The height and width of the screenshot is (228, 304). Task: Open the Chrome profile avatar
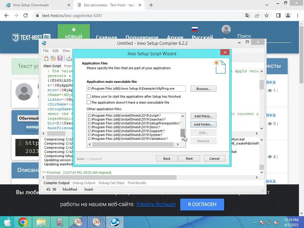(288, 15)
